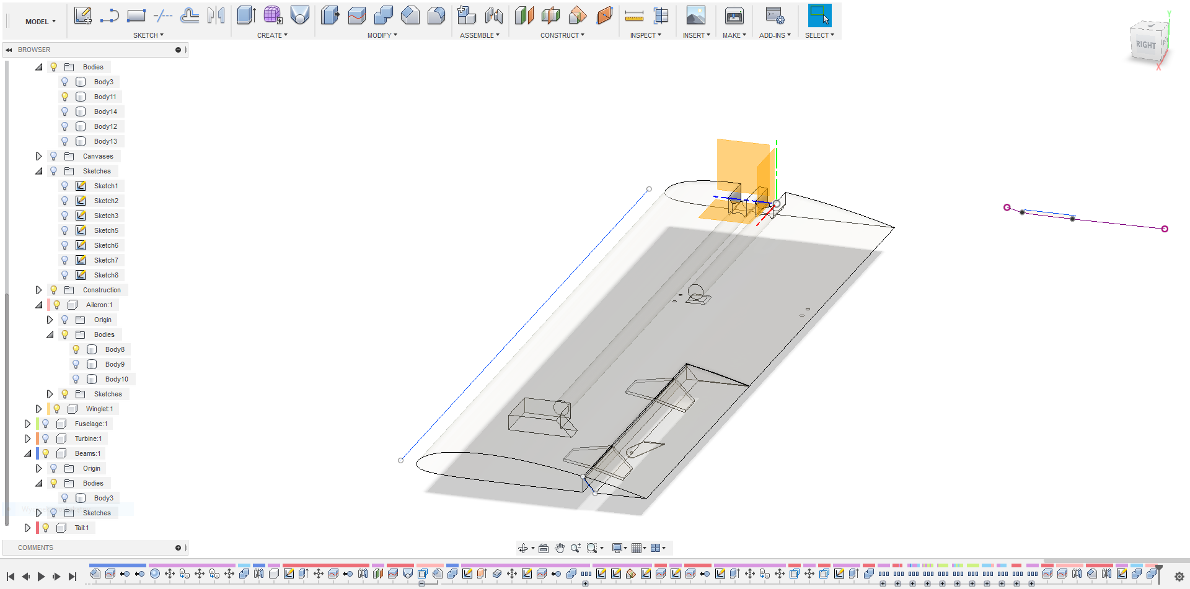The height and width of the screenshot is (589, 1190).
Task: Toggle visibility of Tail:1 component
Action: 45,528
